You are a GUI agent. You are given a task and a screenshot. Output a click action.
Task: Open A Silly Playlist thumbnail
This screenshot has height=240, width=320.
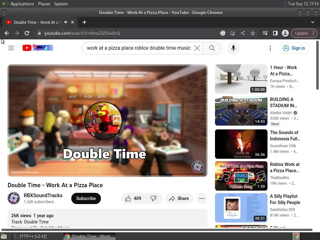point(241,208)
